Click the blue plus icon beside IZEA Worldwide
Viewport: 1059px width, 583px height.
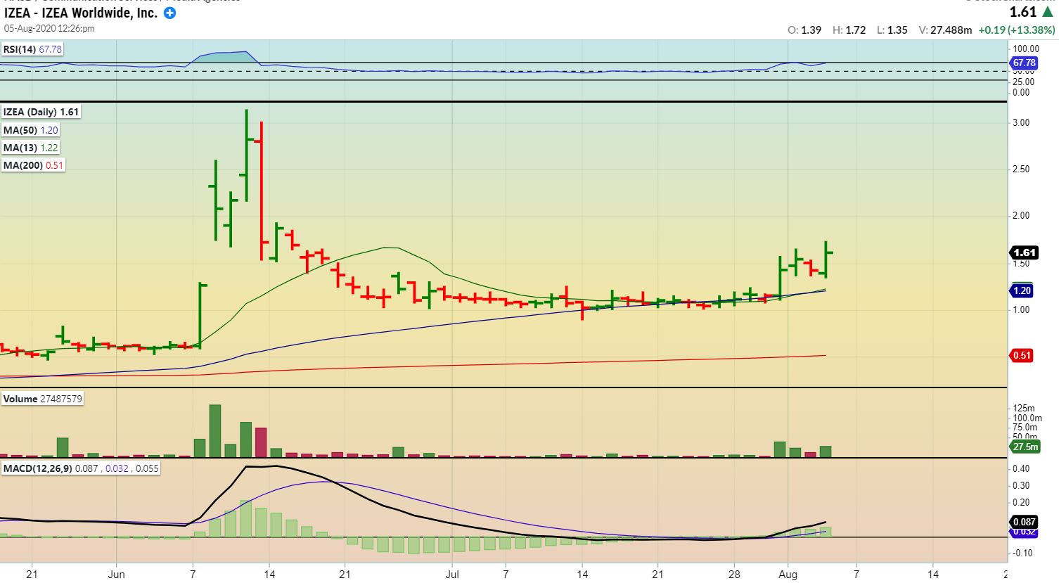point(169,13)
